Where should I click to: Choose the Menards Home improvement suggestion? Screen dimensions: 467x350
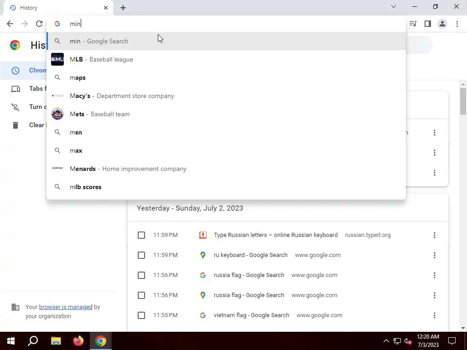226,169
